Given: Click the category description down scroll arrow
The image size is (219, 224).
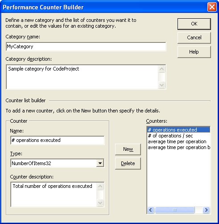Looking at the screenshot, I should point(161,85).
